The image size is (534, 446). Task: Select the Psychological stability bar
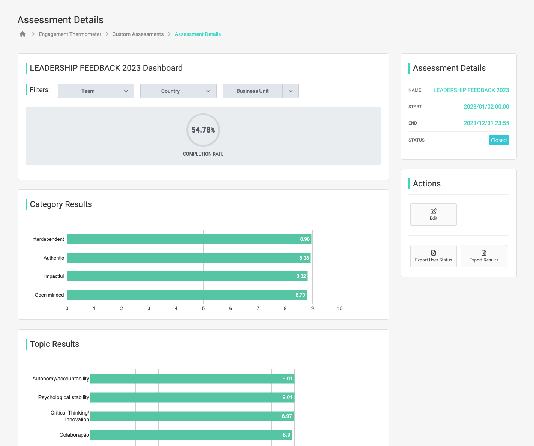tap(192, 397)
